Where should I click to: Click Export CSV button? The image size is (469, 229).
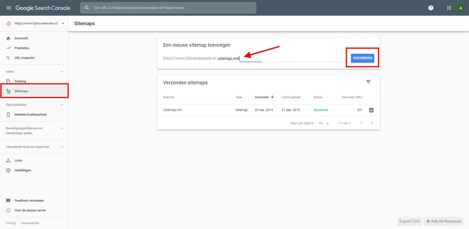tap(409, 221)
